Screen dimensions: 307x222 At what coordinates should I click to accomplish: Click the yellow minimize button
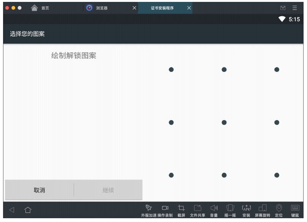coord(13,8)
